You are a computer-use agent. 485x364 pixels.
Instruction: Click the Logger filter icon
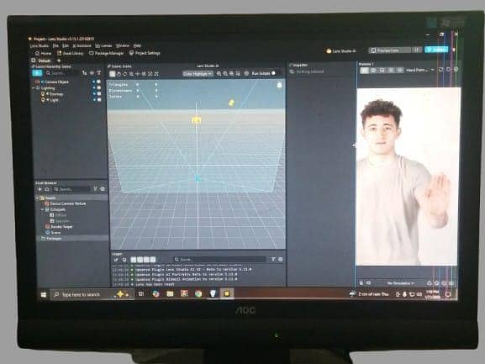[273, 259]
